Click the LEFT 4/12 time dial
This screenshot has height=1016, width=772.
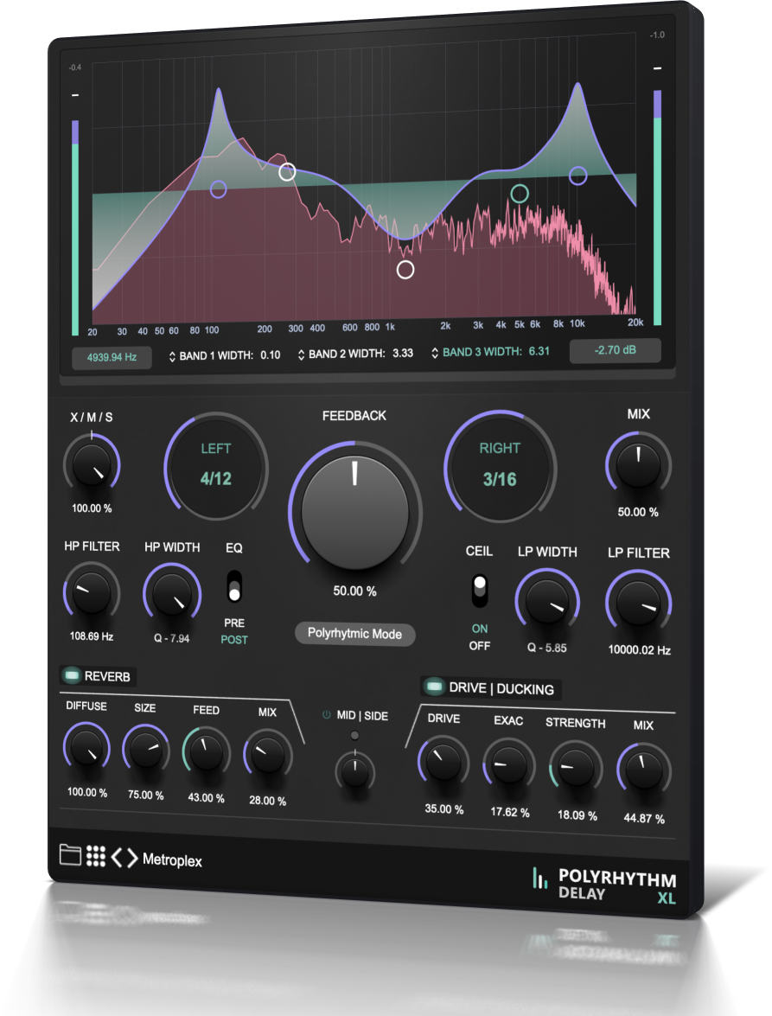pos(215,466)
